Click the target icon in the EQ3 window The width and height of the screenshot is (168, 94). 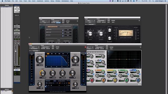[140, 47]
